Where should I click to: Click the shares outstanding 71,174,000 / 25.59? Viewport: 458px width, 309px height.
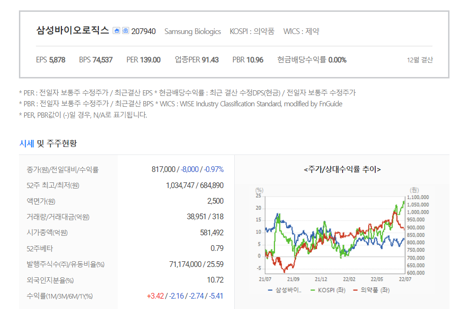[x=196, y=265]
